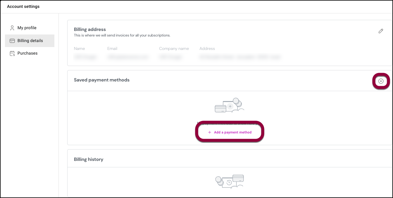This screenshot has width=393, height=198.
Task: Click the Saved payment methods heading
Action: click(101, 80)
